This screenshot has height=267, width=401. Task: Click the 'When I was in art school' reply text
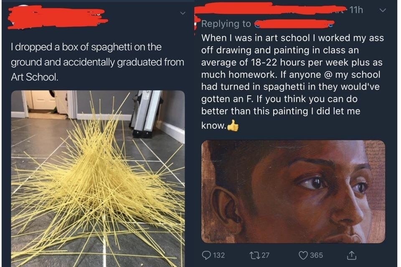click(292, 82)
